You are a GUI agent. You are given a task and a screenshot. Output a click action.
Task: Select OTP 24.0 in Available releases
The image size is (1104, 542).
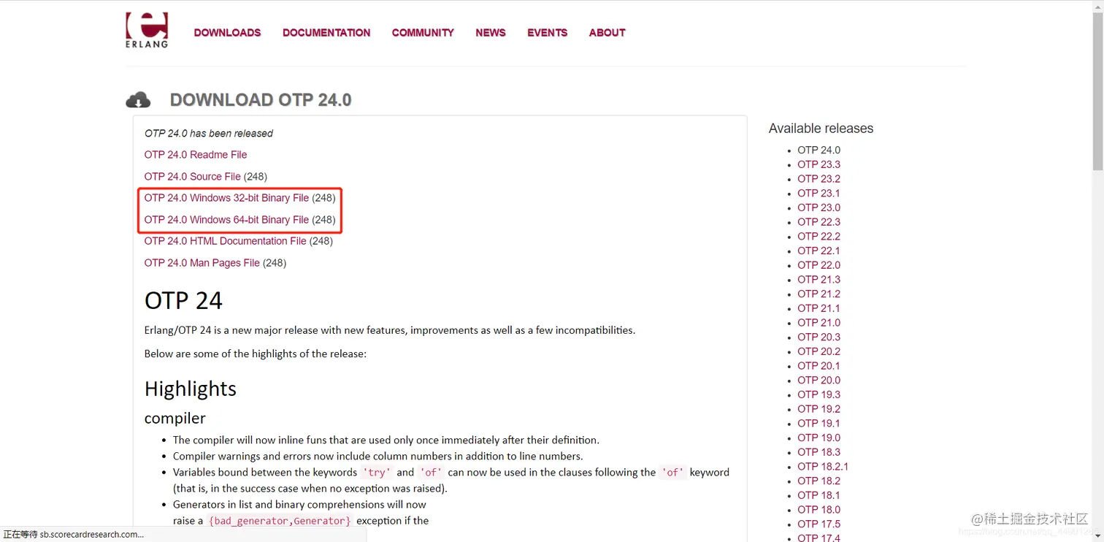[819, 150]
